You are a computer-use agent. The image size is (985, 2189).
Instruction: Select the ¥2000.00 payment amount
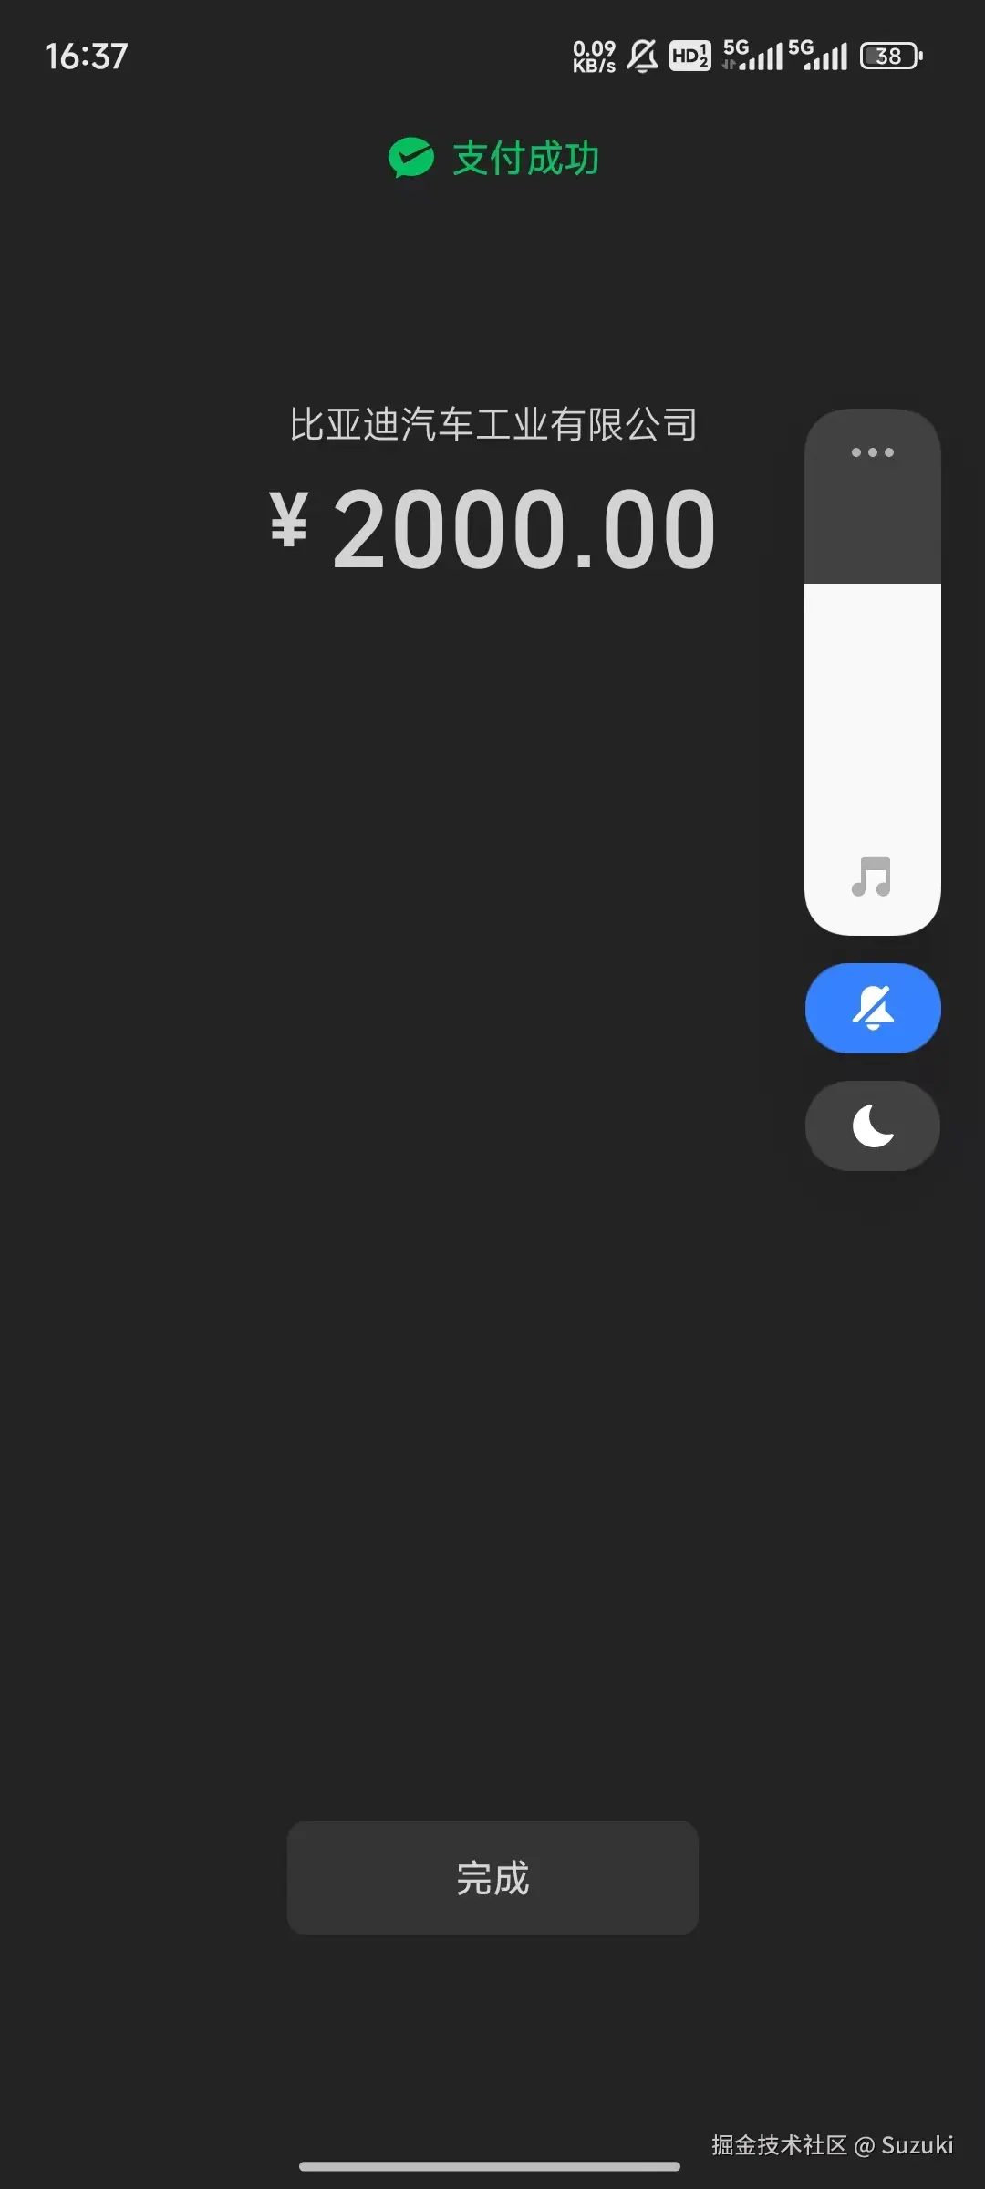click(493, 529)
